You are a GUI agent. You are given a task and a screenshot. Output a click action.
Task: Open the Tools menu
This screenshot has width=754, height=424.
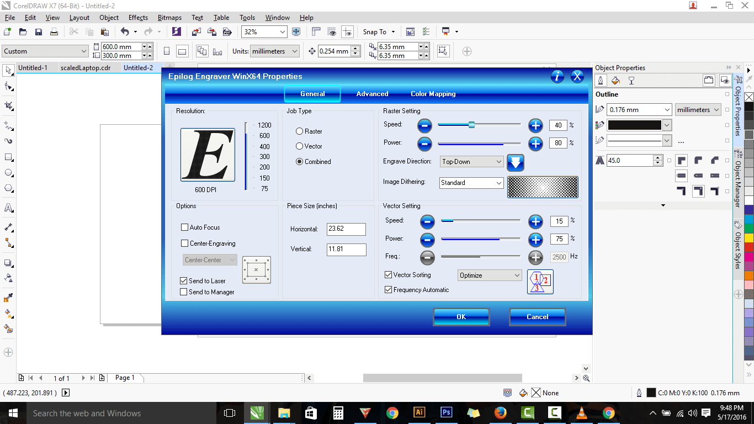[247, 18]
